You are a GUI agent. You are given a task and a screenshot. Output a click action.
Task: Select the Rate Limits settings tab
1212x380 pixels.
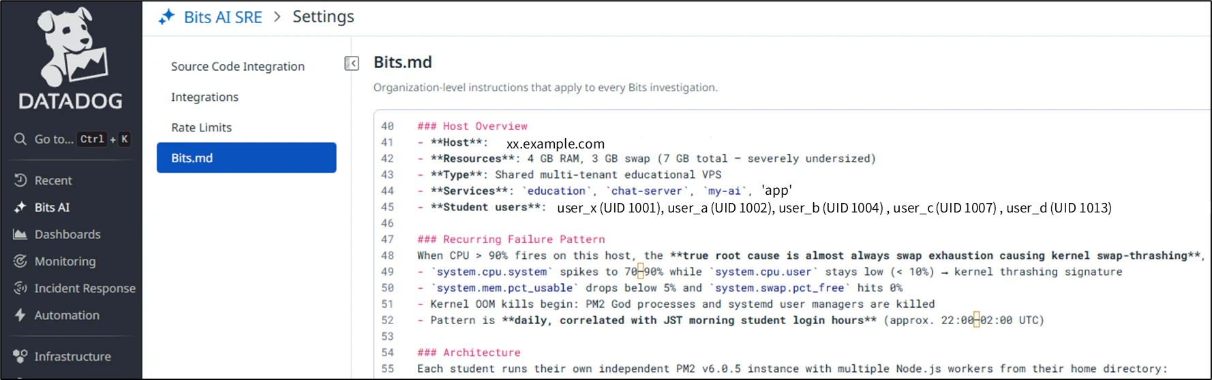coord(201,127)
